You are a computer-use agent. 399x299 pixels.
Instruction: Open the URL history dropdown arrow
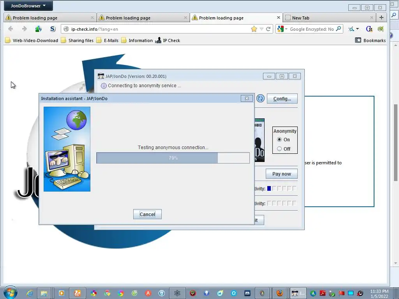pyautogui.click(x=261, y=29)
